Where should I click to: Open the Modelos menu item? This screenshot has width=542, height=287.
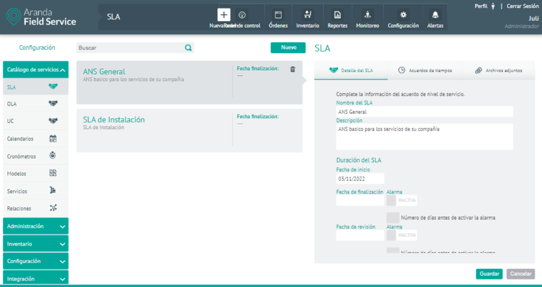click(x=36, y=174)
